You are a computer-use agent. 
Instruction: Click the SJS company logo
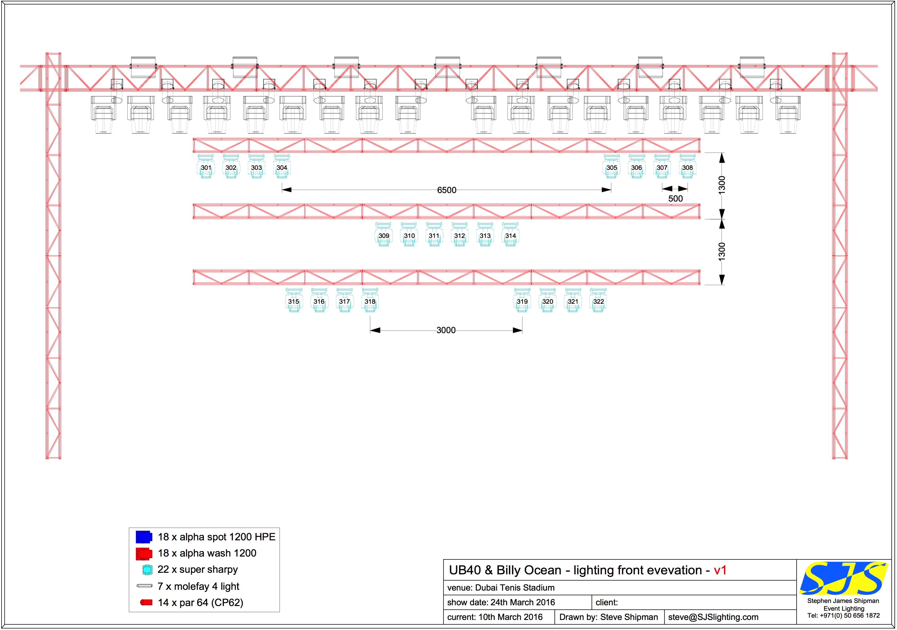coord(843,578)
